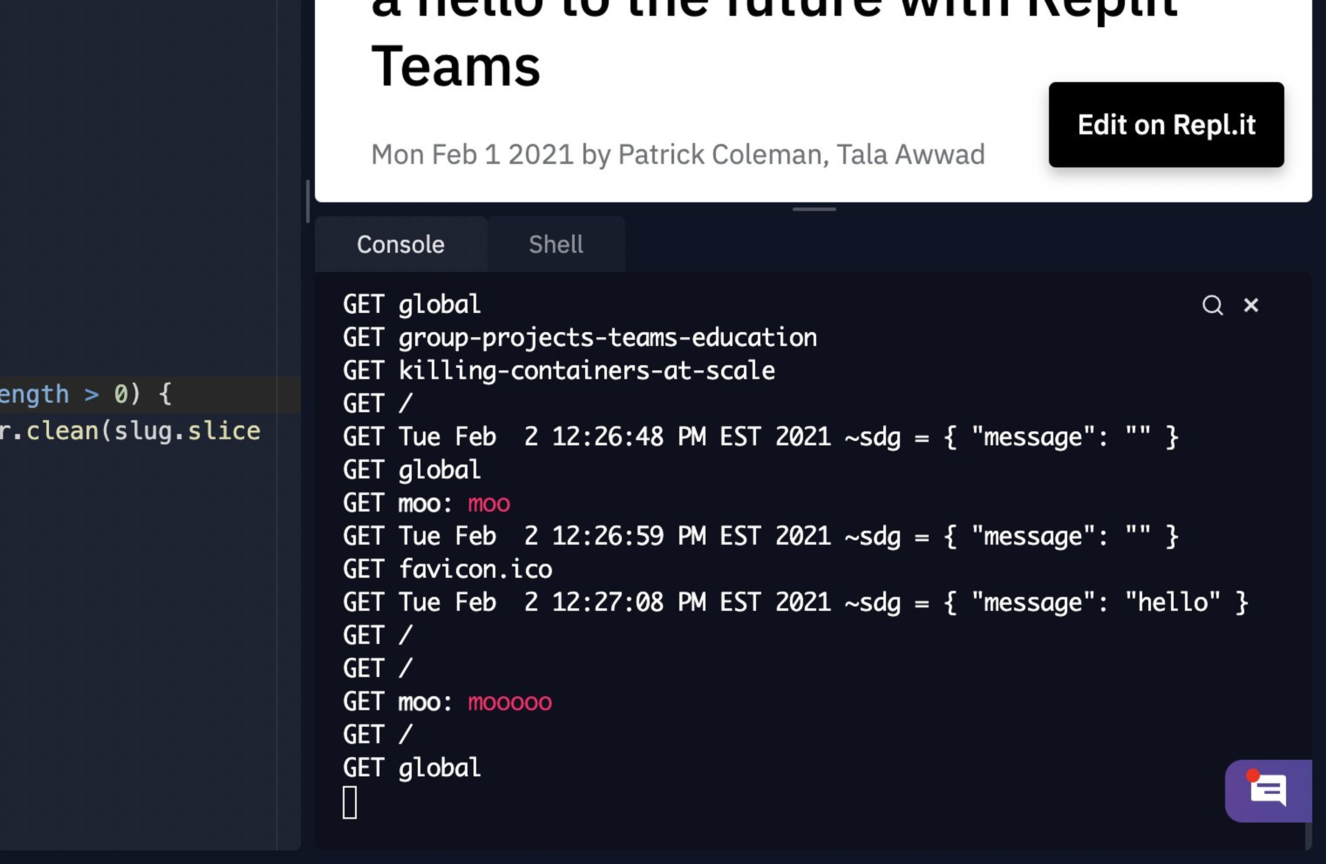1326x864 pixels.
Task: Clear console with the X icon
Action: (x=1251, y=305)
